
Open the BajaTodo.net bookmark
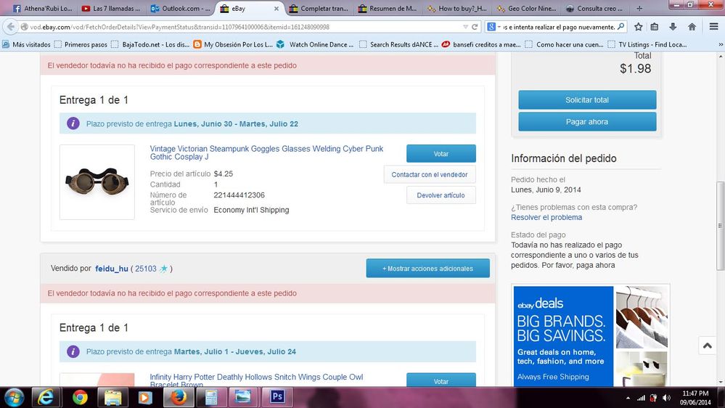[x=150, y=44]
